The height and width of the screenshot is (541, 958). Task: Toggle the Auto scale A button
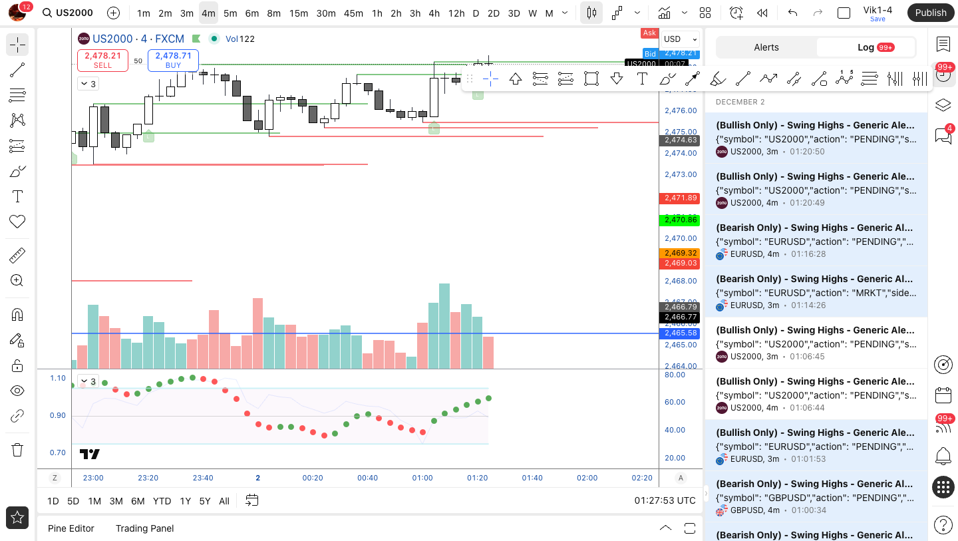pos(681,478)
